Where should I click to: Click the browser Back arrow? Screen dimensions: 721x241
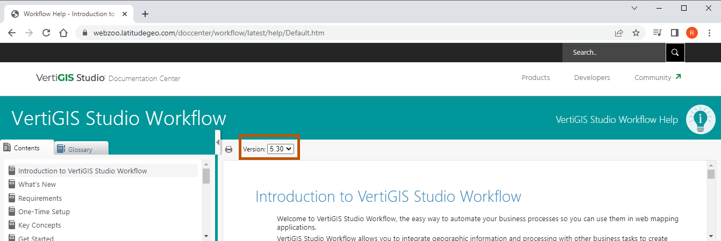pos(12,33)
